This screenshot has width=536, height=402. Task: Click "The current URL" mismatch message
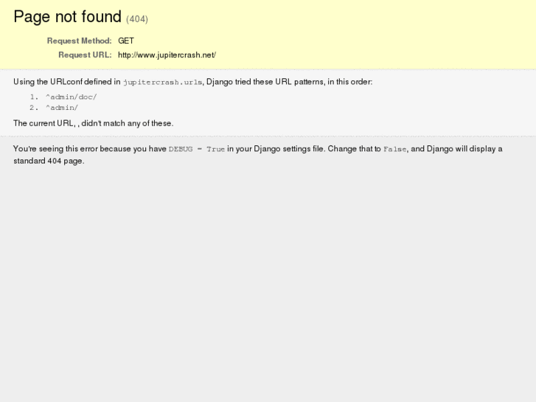coord(93,123)
